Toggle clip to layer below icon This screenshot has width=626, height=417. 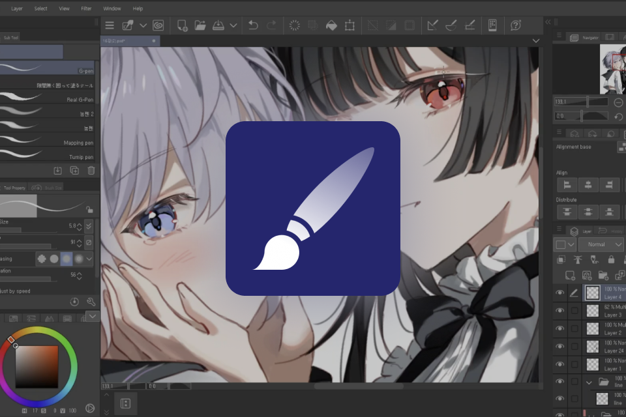561,260
